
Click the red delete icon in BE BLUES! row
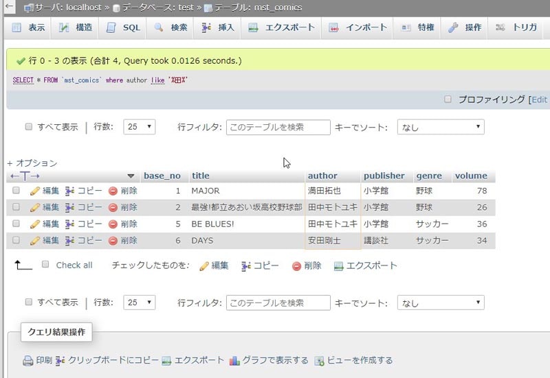tap(113, 224)
